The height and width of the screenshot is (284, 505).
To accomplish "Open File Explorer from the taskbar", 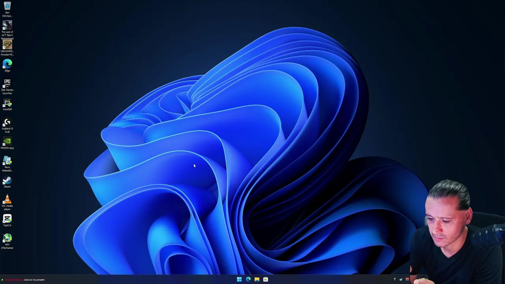I will click(x=257, y=279).
